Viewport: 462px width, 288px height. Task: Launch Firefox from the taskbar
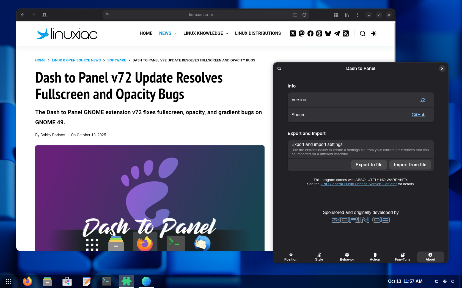point(28,281)
